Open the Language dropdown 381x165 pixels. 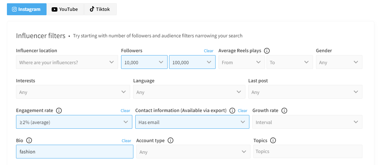[189, 92]
